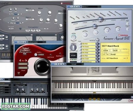
Task: Expand the first envelope dropdown arrow
Action: (32, 35)
